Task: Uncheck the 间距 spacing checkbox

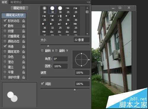Action: (x=42, y=84)
